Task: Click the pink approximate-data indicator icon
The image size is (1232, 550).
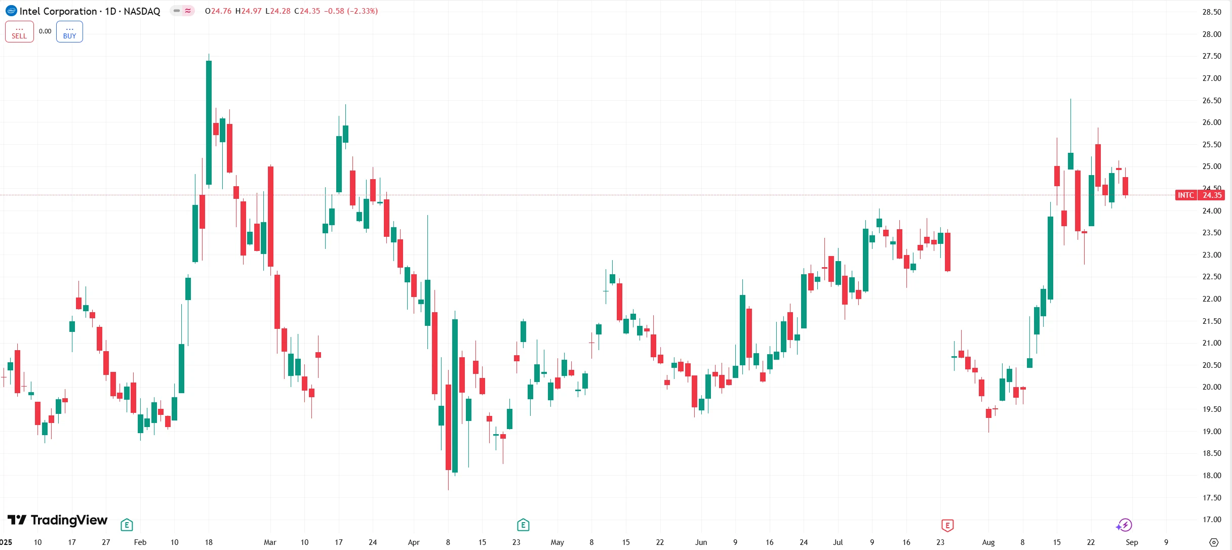Action: pyautogui.click(x=188, y=11)
